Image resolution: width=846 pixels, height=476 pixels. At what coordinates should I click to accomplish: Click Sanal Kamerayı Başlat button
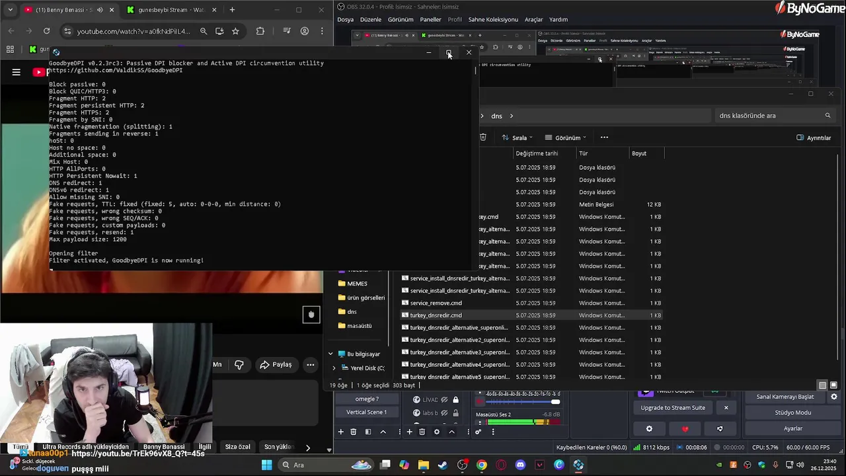tap(785, 397)
